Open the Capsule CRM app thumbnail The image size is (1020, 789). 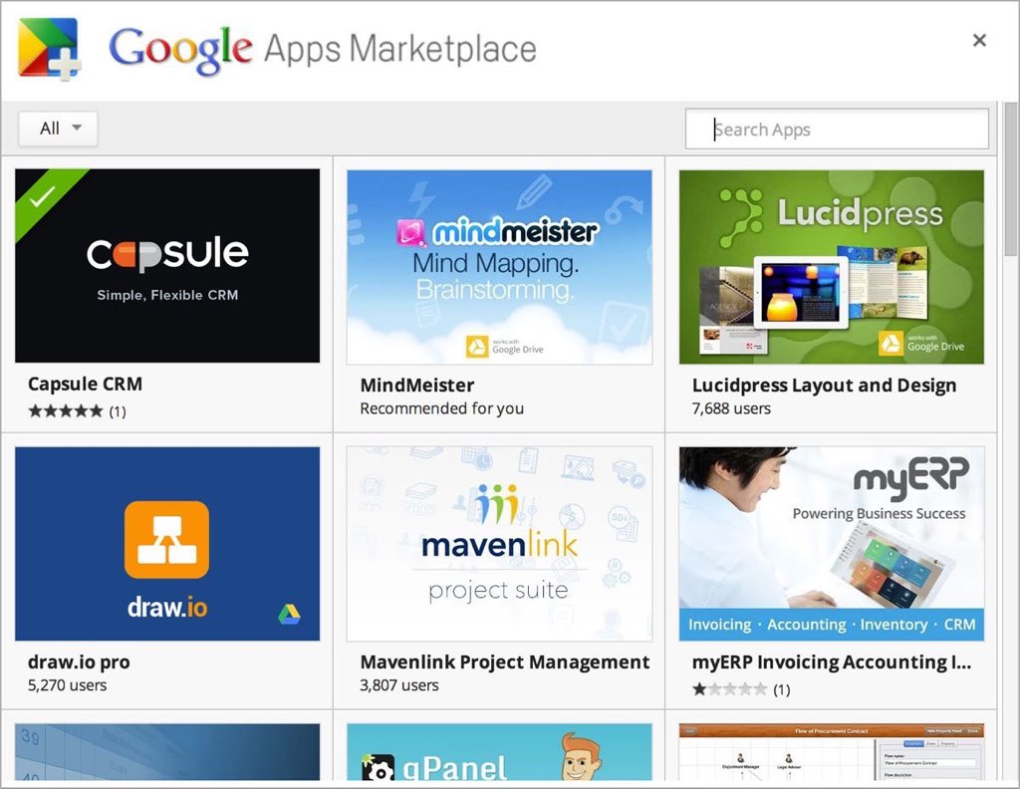tap(167, 265)
